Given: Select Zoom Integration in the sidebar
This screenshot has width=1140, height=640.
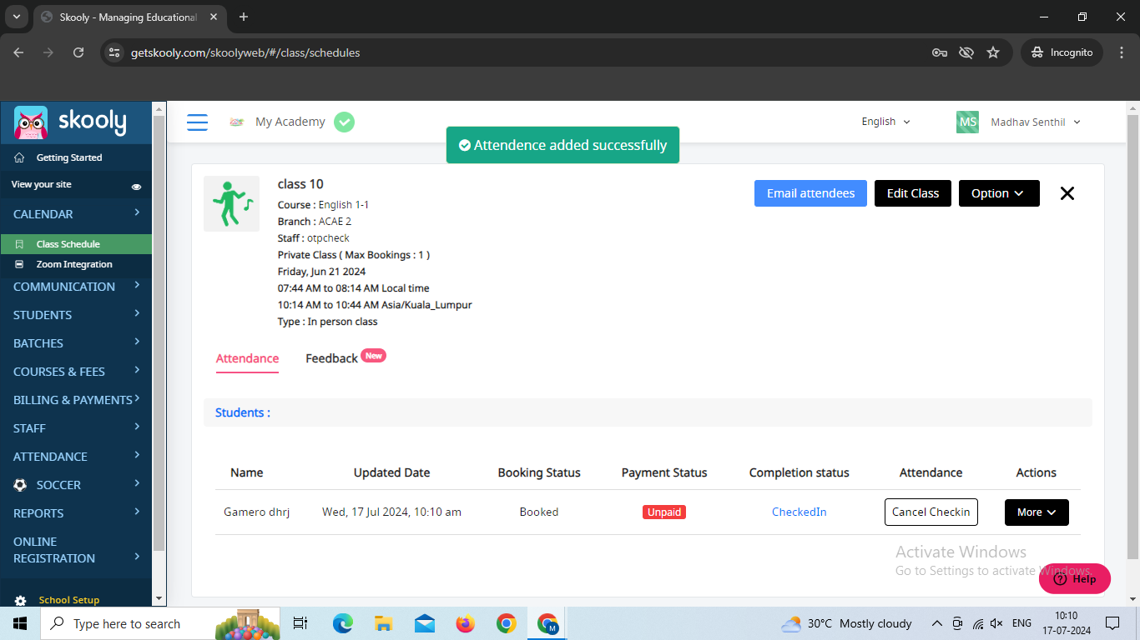Looking at the screenshot, I should click(x=76, y=264).
